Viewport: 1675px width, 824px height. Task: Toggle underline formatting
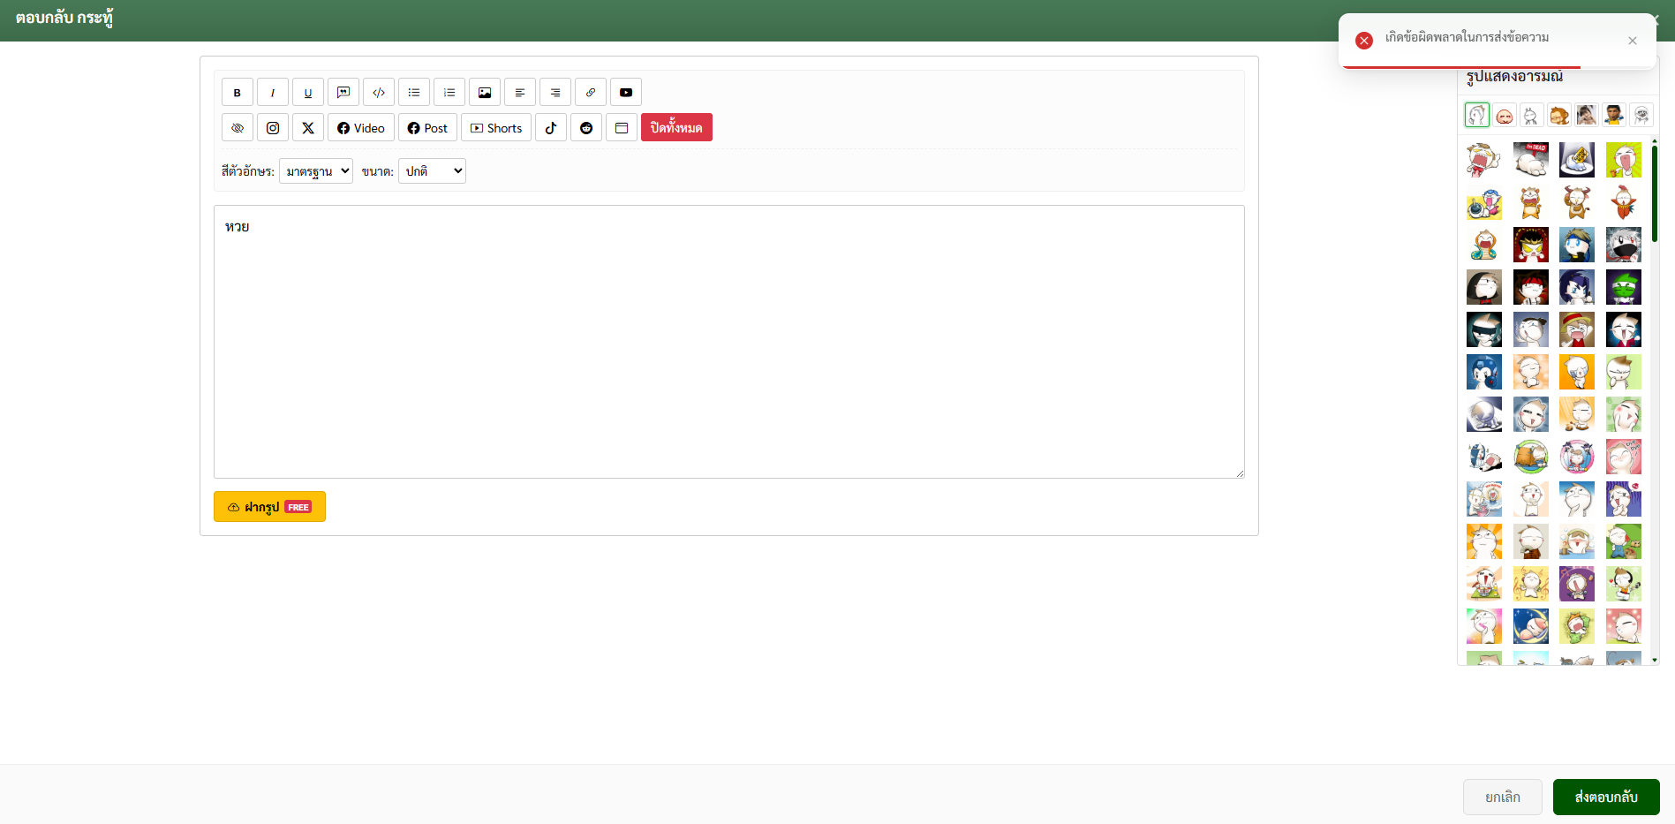(308, 93)
